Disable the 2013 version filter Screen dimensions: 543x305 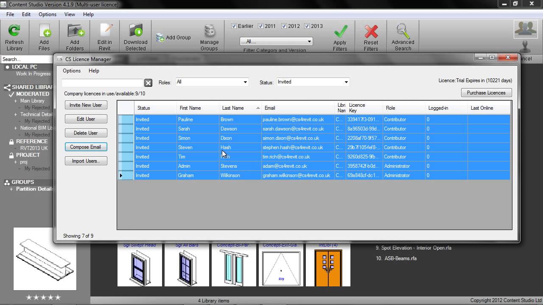pos(307,26)
